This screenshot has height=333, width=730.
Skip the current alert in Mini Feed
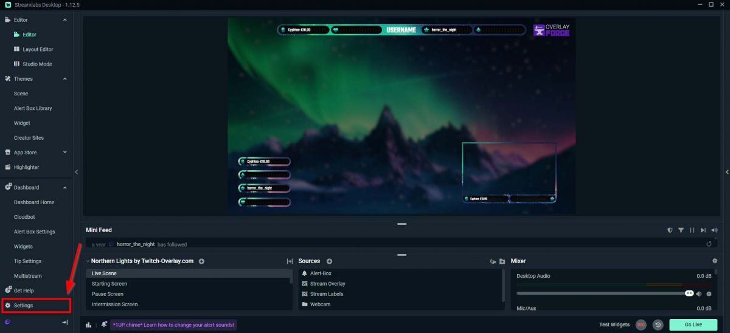point(703,230)
